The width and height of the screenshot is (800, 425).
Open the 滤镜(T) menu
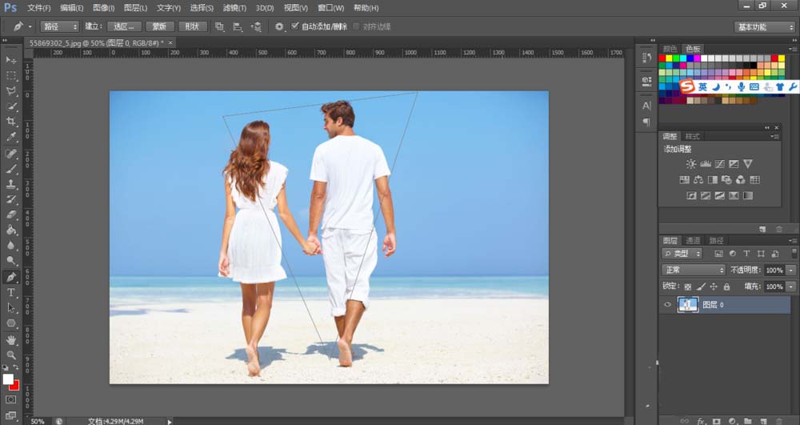tap(234, 8)
